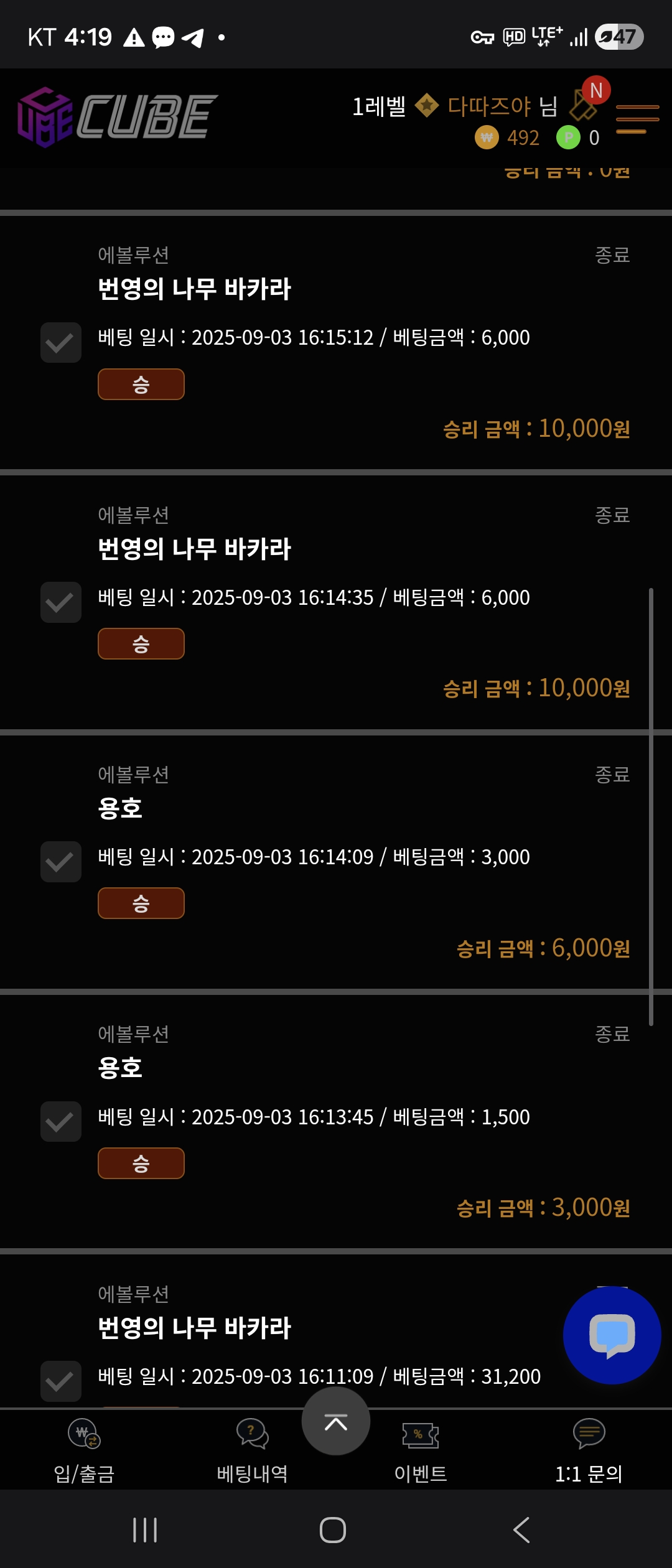Tap the Android home button
The image size is (672, 1568).
point(333,1530)
